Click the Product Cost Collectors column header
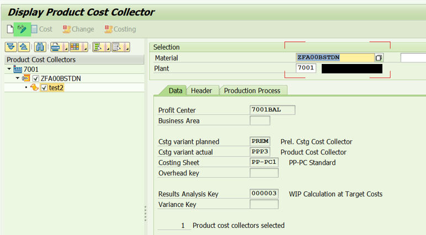The height and width of the screenshot is (235, 426). coord(74,60)
